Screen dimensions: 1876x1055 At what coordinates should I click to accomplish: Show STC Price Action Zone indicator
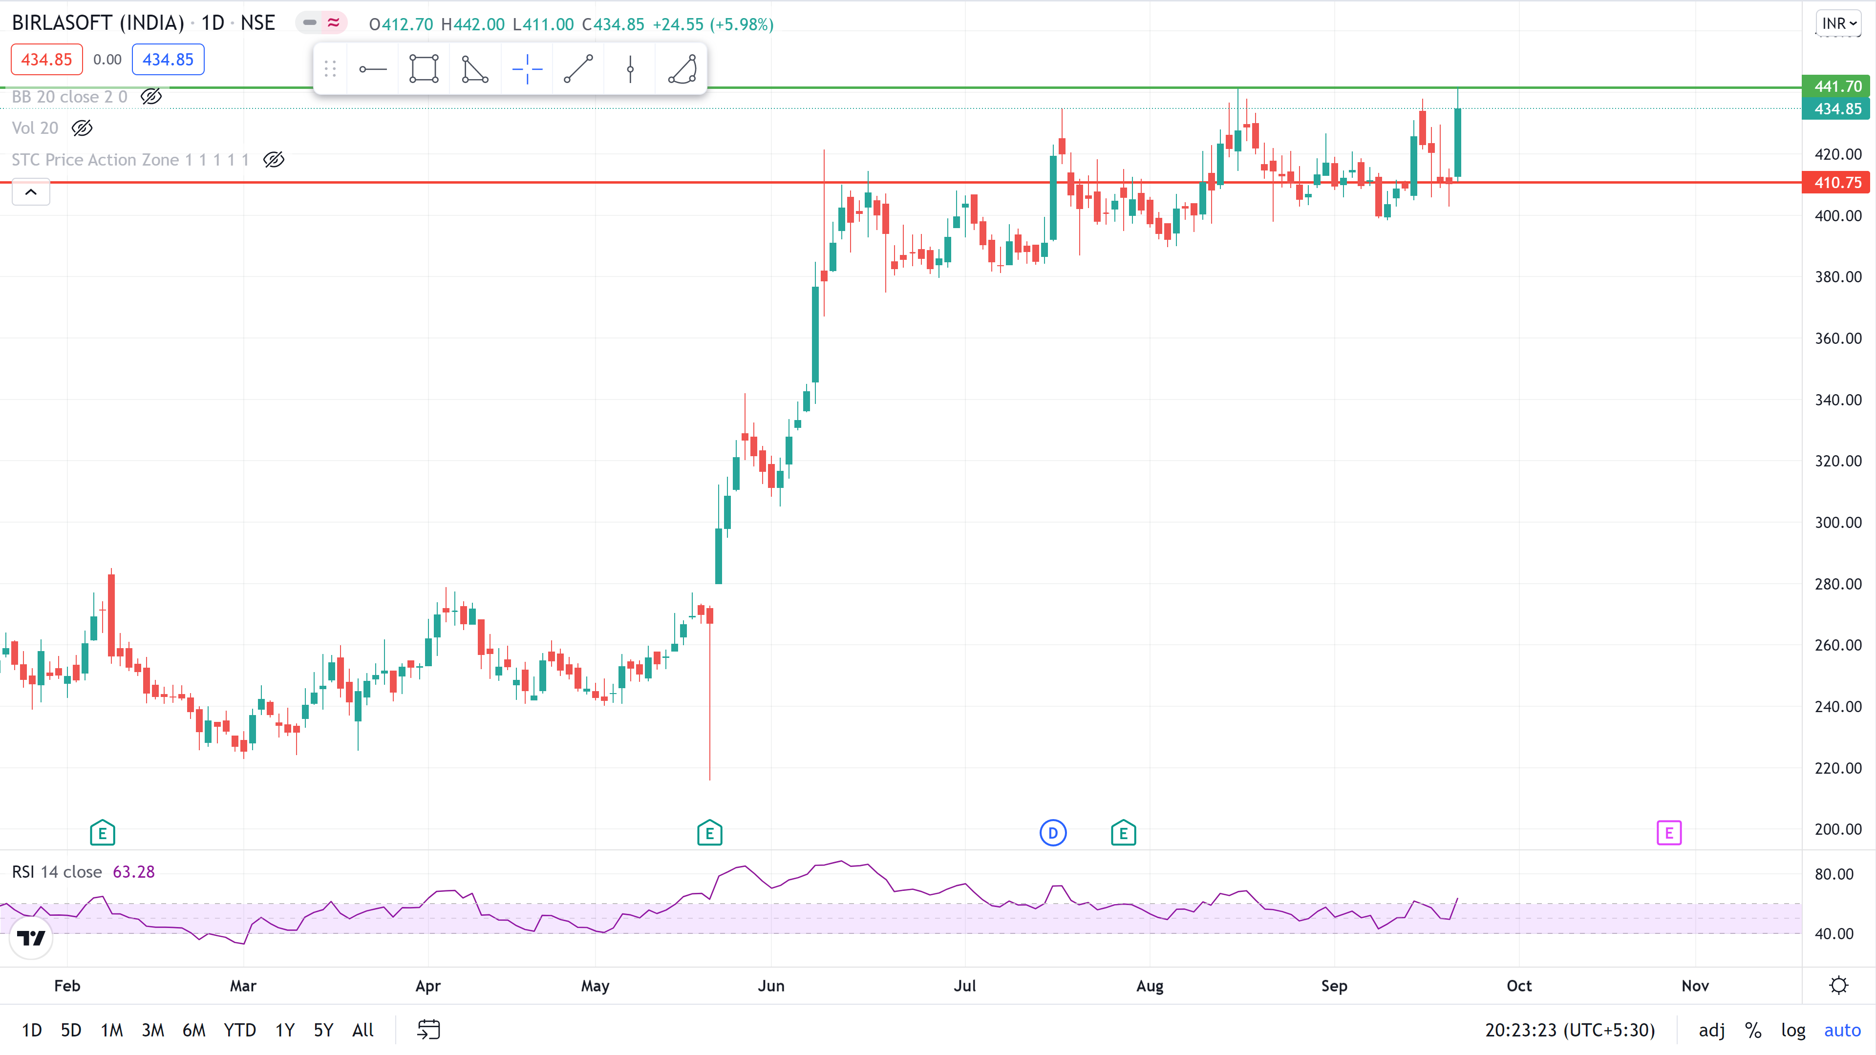click(273, 159)
